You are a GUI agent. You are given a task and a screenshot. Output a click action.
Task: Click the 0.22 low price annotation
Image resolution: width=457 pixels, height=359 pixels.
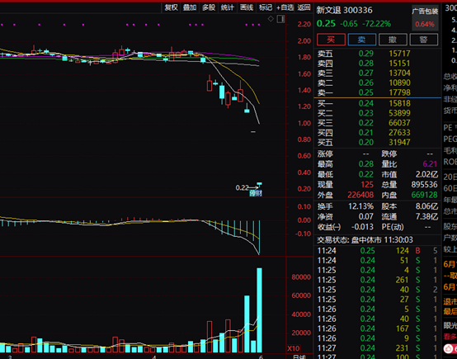coord(242,188)
